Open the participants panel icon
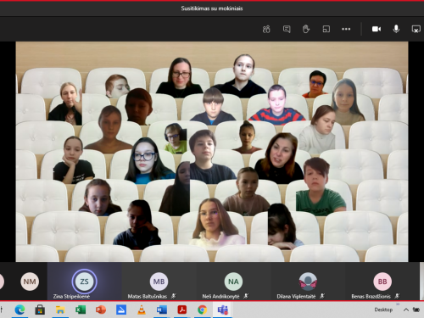The width and height of the screenshot is (424, 318). click(266, 29)
